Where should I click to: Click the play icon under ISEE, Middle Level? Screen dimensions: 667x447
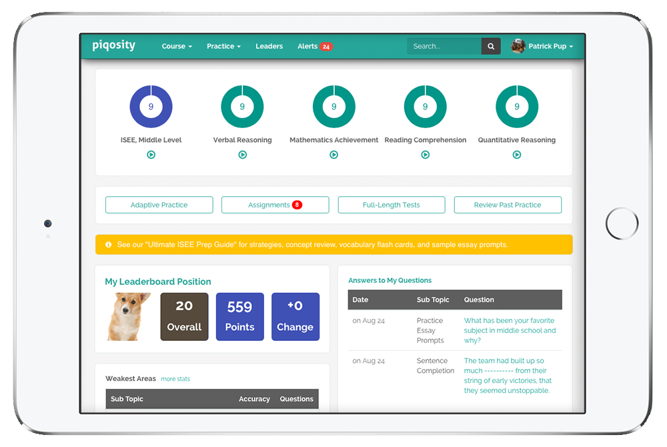pyautogui.click(x=151, y=155)
